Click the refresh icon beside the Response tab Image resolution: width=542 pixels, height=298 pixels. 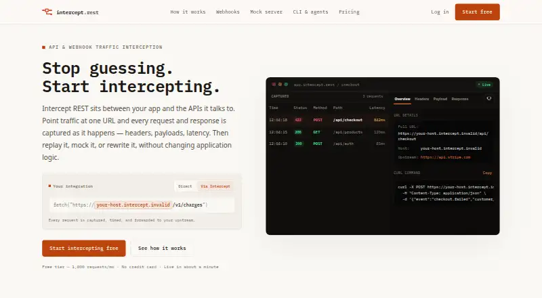coord(488,98)
